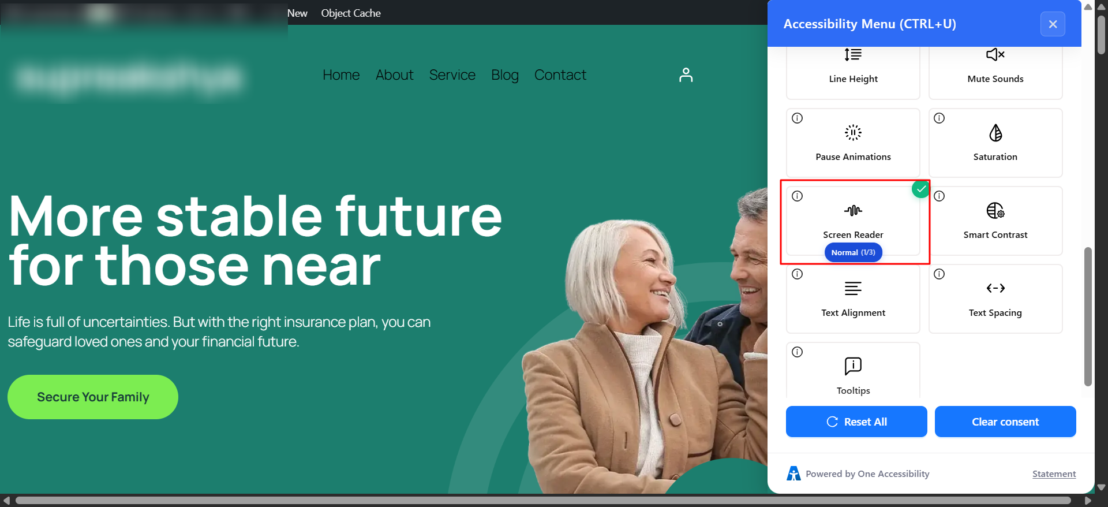Activate the Smart Contrast option
The height and width of the screenshot is (507, 1108).
(995, 221)
